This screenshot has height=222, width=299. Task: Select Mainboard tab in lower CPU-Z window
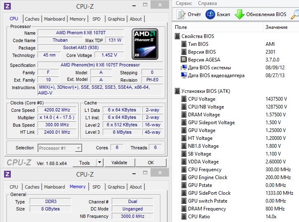(x=54, y=187)
